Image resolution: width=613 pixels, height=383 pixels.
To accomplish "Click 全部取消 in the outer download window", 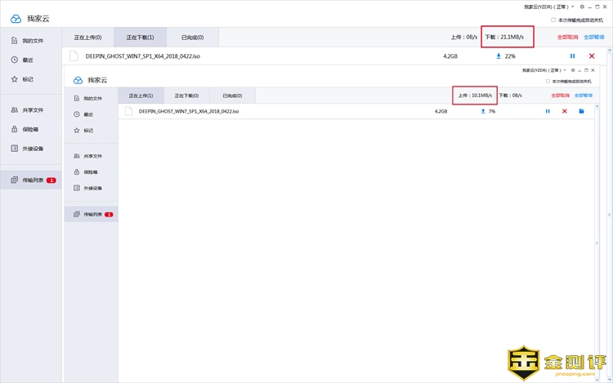I will (567, 38).
